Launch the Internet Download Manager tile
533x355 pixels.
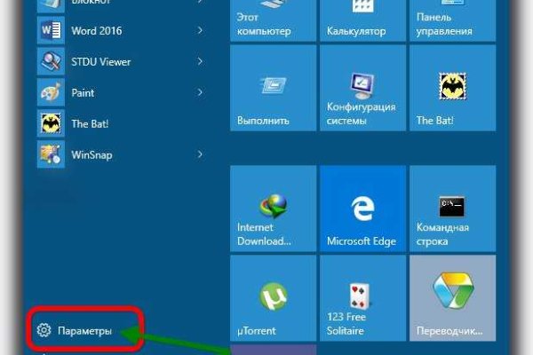pyautogui.click(x=273, y=209)
